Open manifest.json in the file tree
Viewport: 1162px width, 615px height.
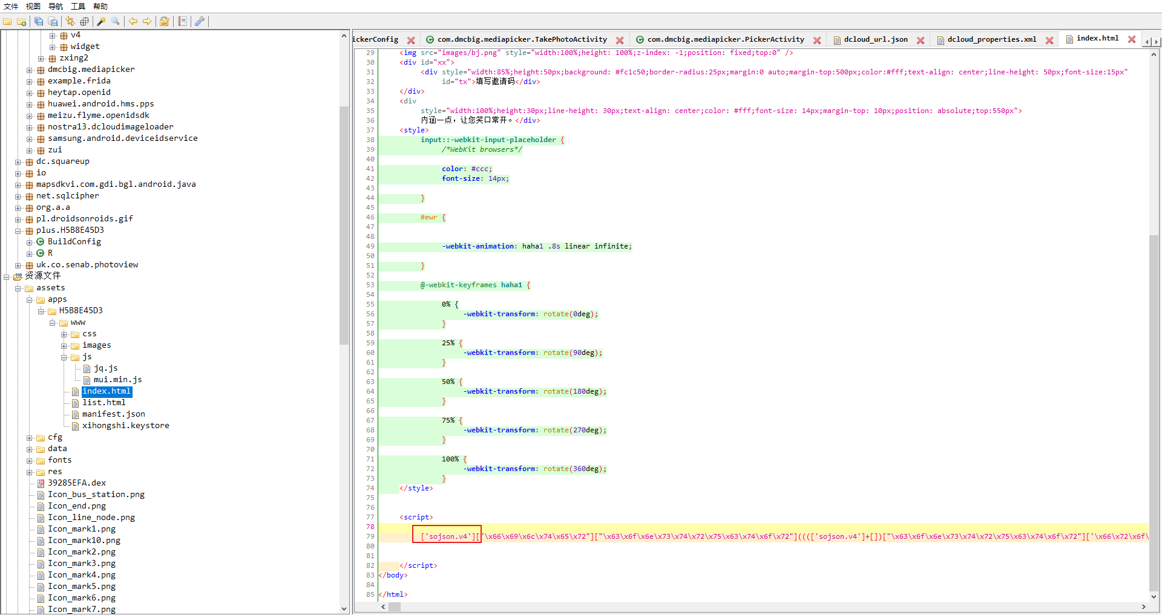113,414
